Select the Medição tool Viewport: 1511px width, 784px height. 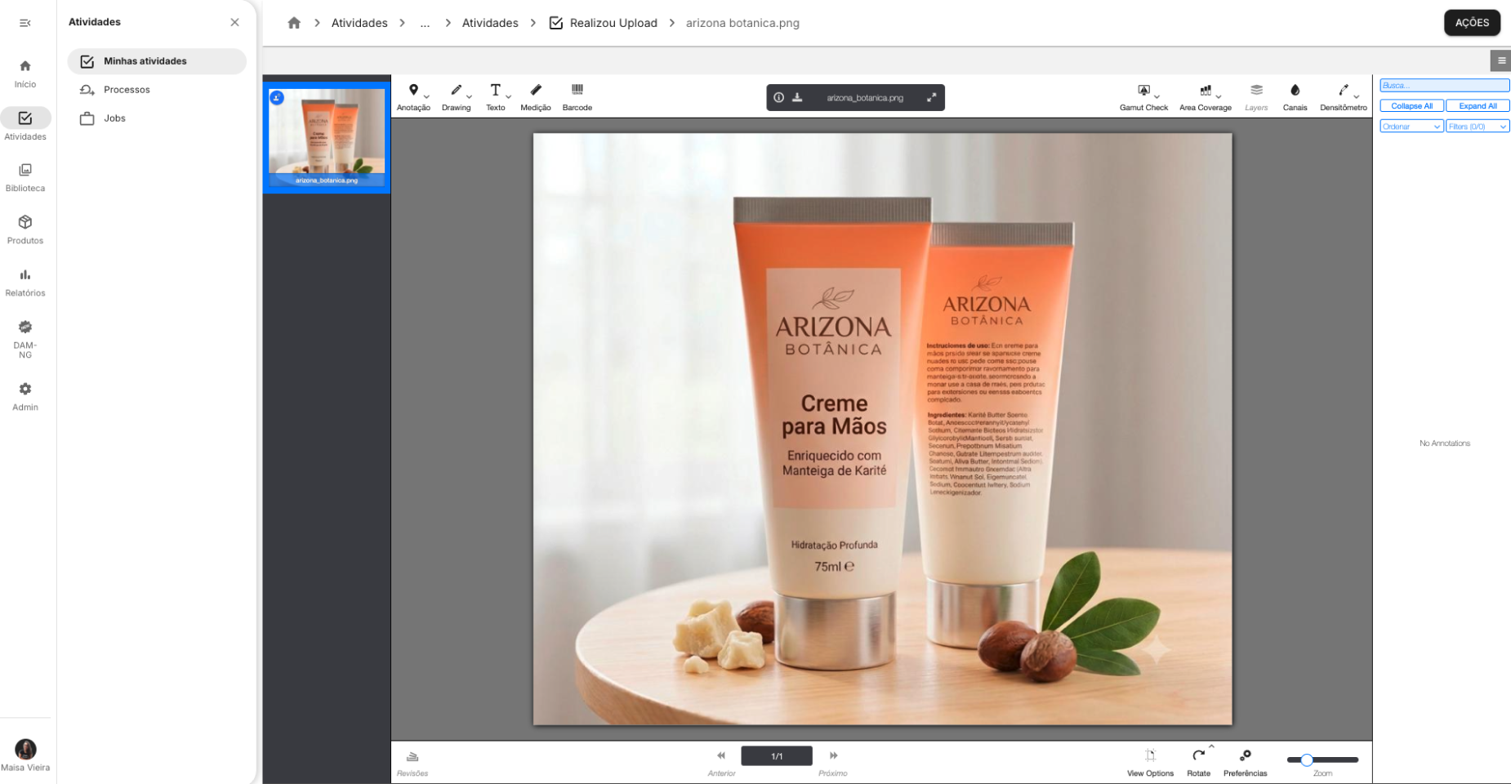pos(536,96)
